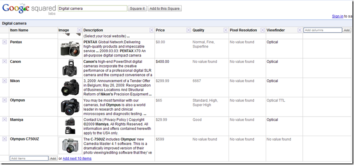Screen dimensions: 354x165
Task: Delete the Pentax row
Action: click(5, 42)
